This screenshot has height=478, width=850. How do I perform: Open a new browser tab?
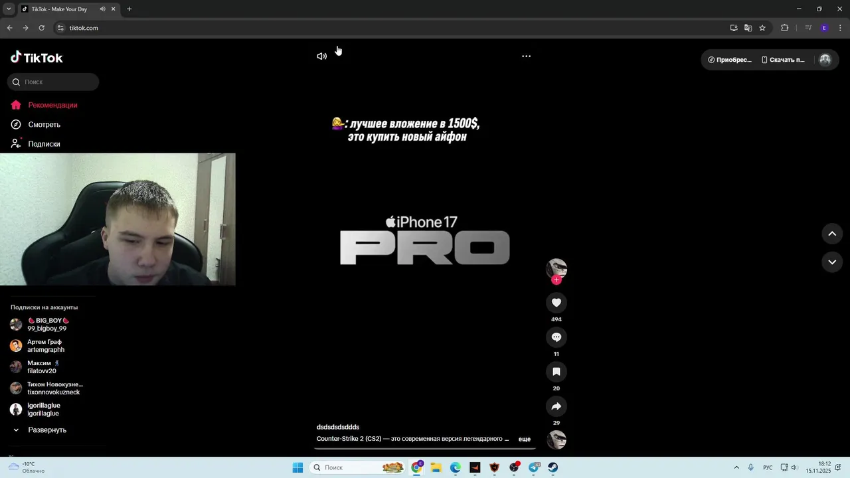[129, 9]
